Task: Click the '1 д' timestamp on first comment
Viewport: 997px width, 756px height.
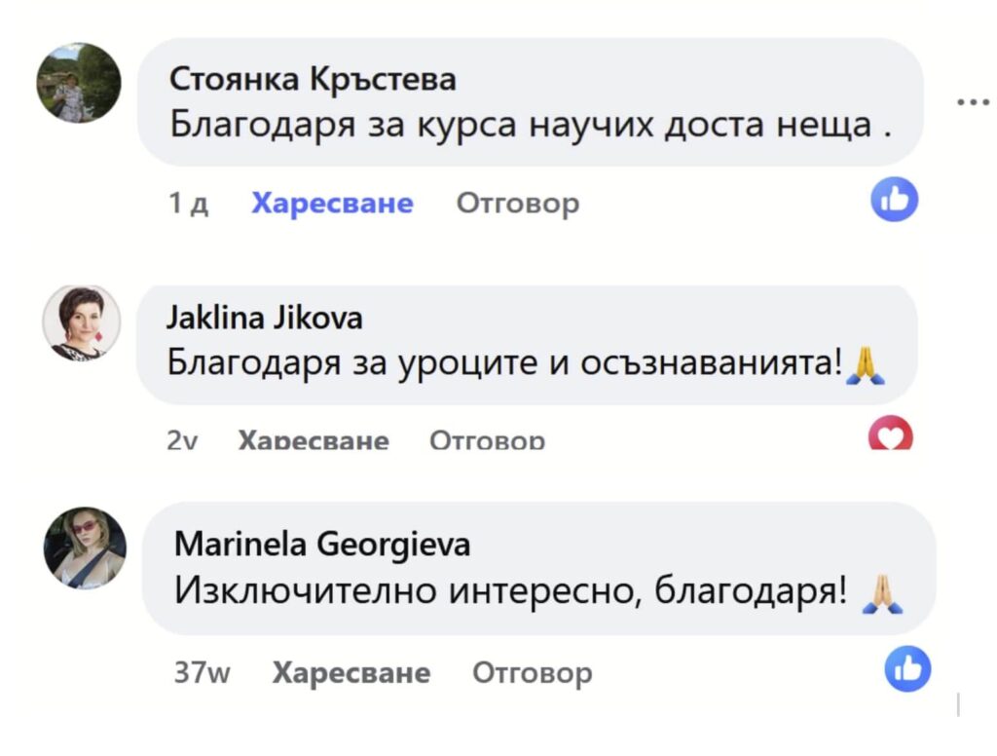Action: 188,203
